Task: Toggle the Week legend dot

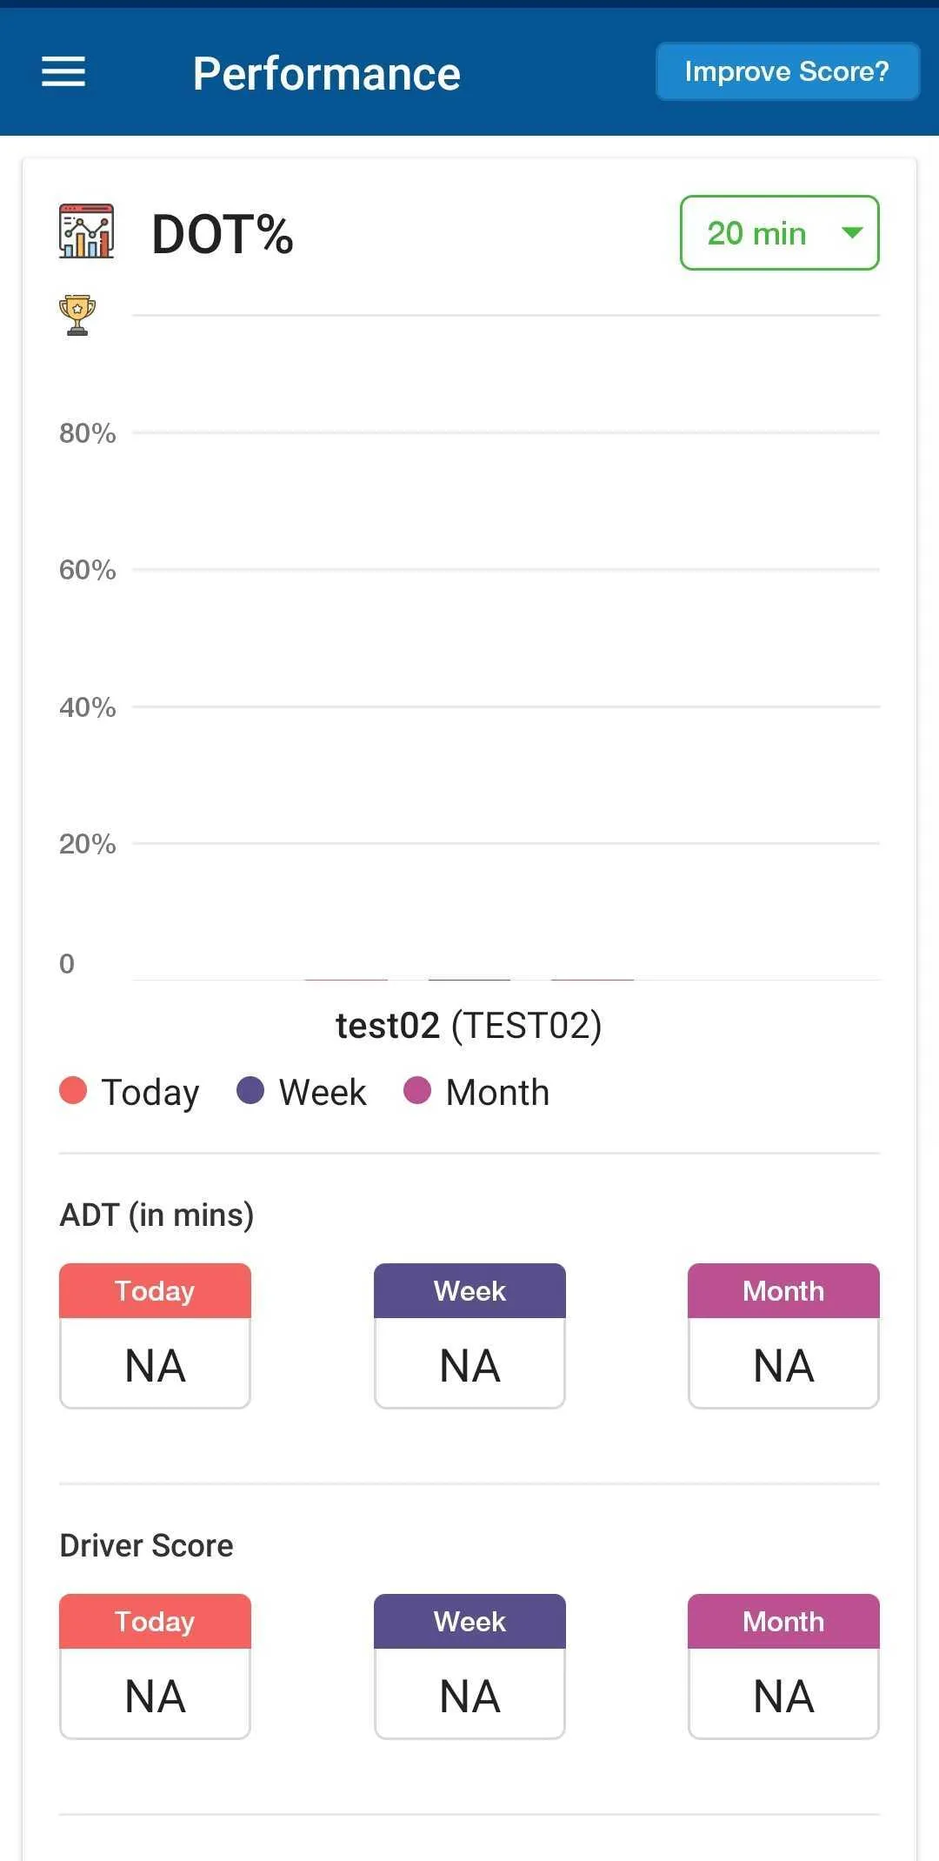Action: click(x=250, y=1090)
